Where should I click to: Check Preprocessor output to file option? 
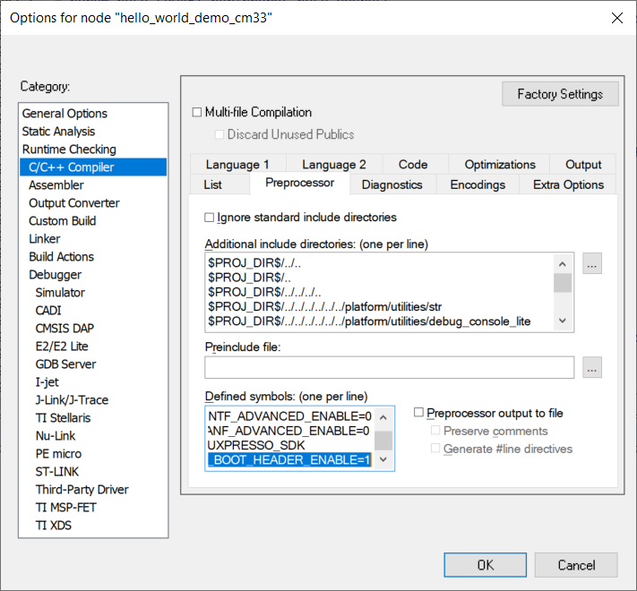(419, 414)
